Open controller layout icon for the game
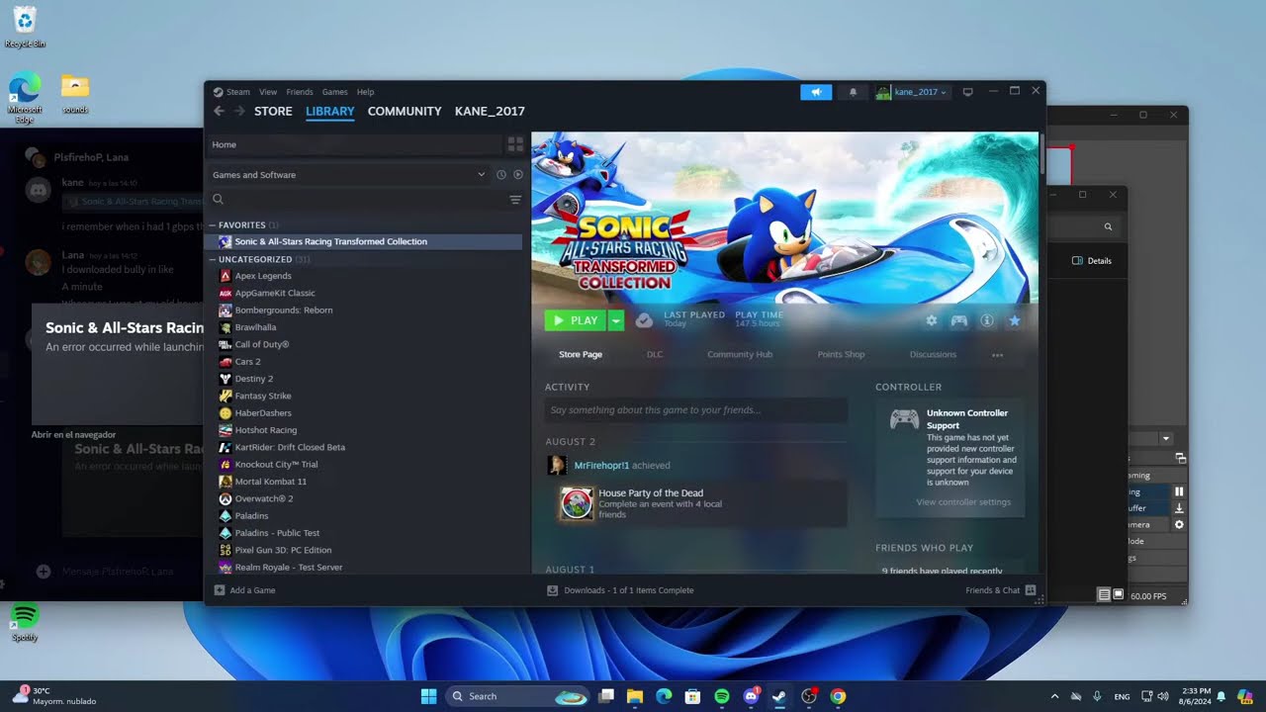The image size is (1266, 712). tap(958, 320)
